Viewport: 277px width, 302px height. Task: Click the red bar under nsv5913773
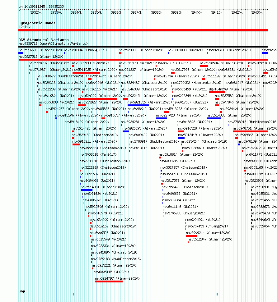[x=167, y=112]
